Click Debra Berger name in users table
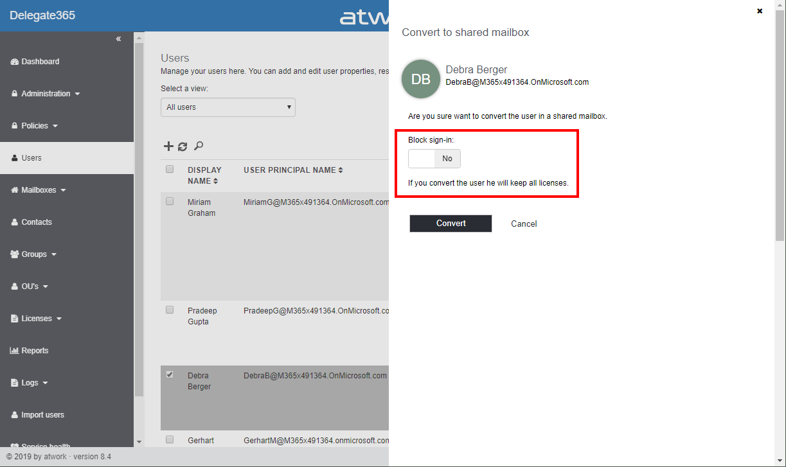Viewport: 786px width, 467px height. [199, 381]
